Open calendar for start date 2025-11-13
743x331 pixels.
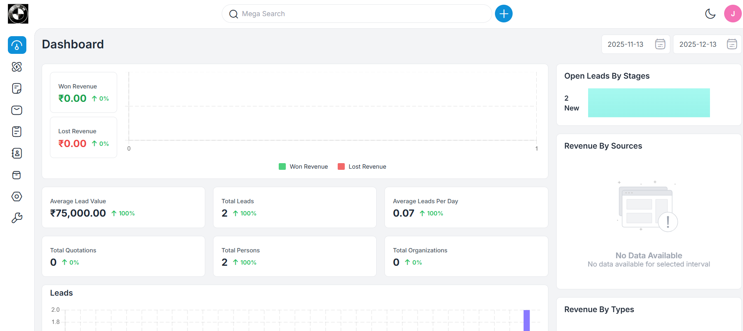[x=660, y=44]
